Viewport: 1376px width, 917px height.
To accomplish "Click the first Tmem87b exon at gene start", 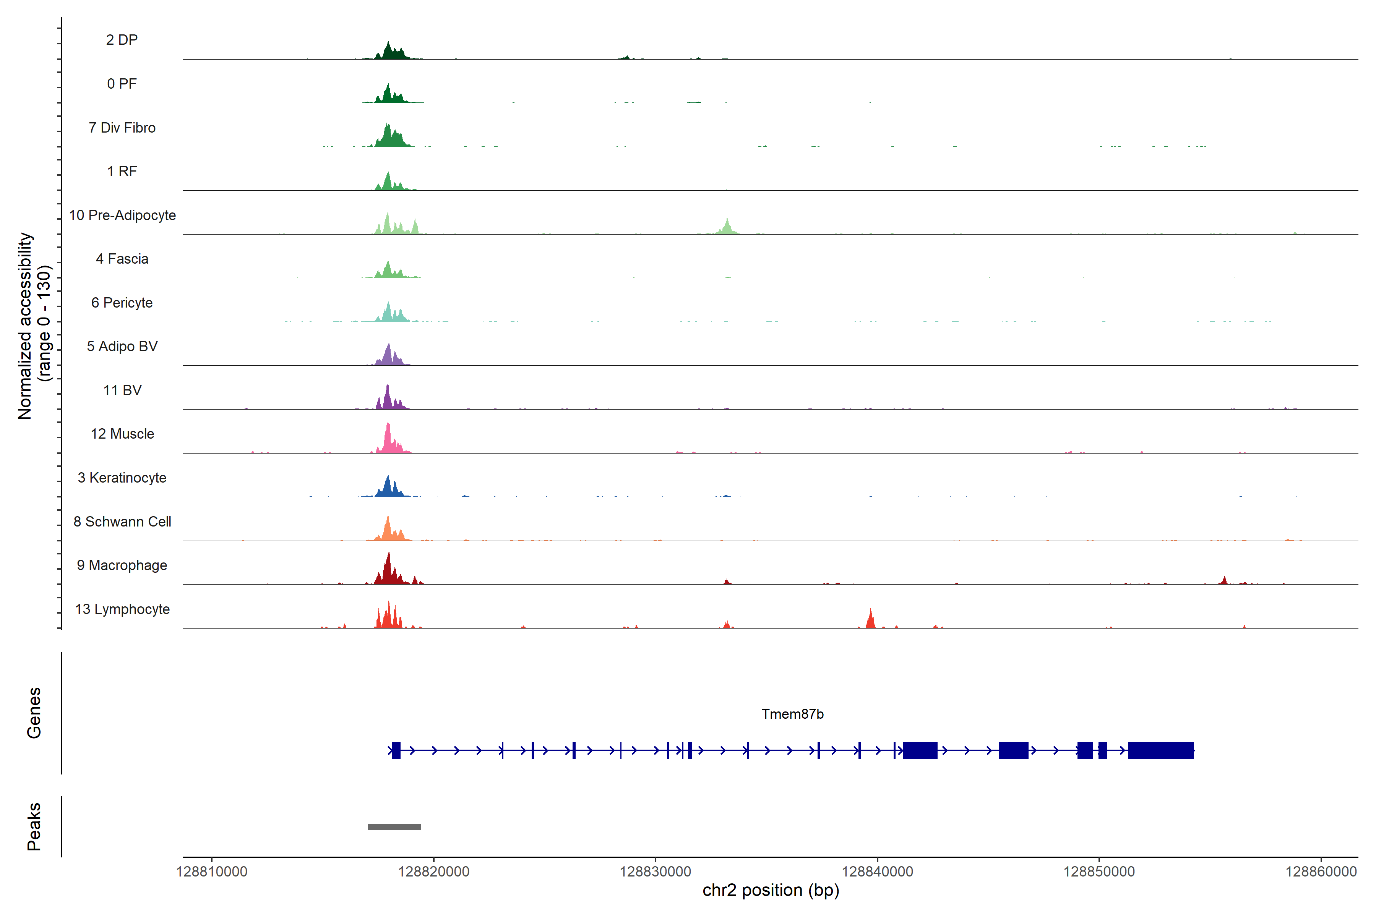I will point(396,750).
